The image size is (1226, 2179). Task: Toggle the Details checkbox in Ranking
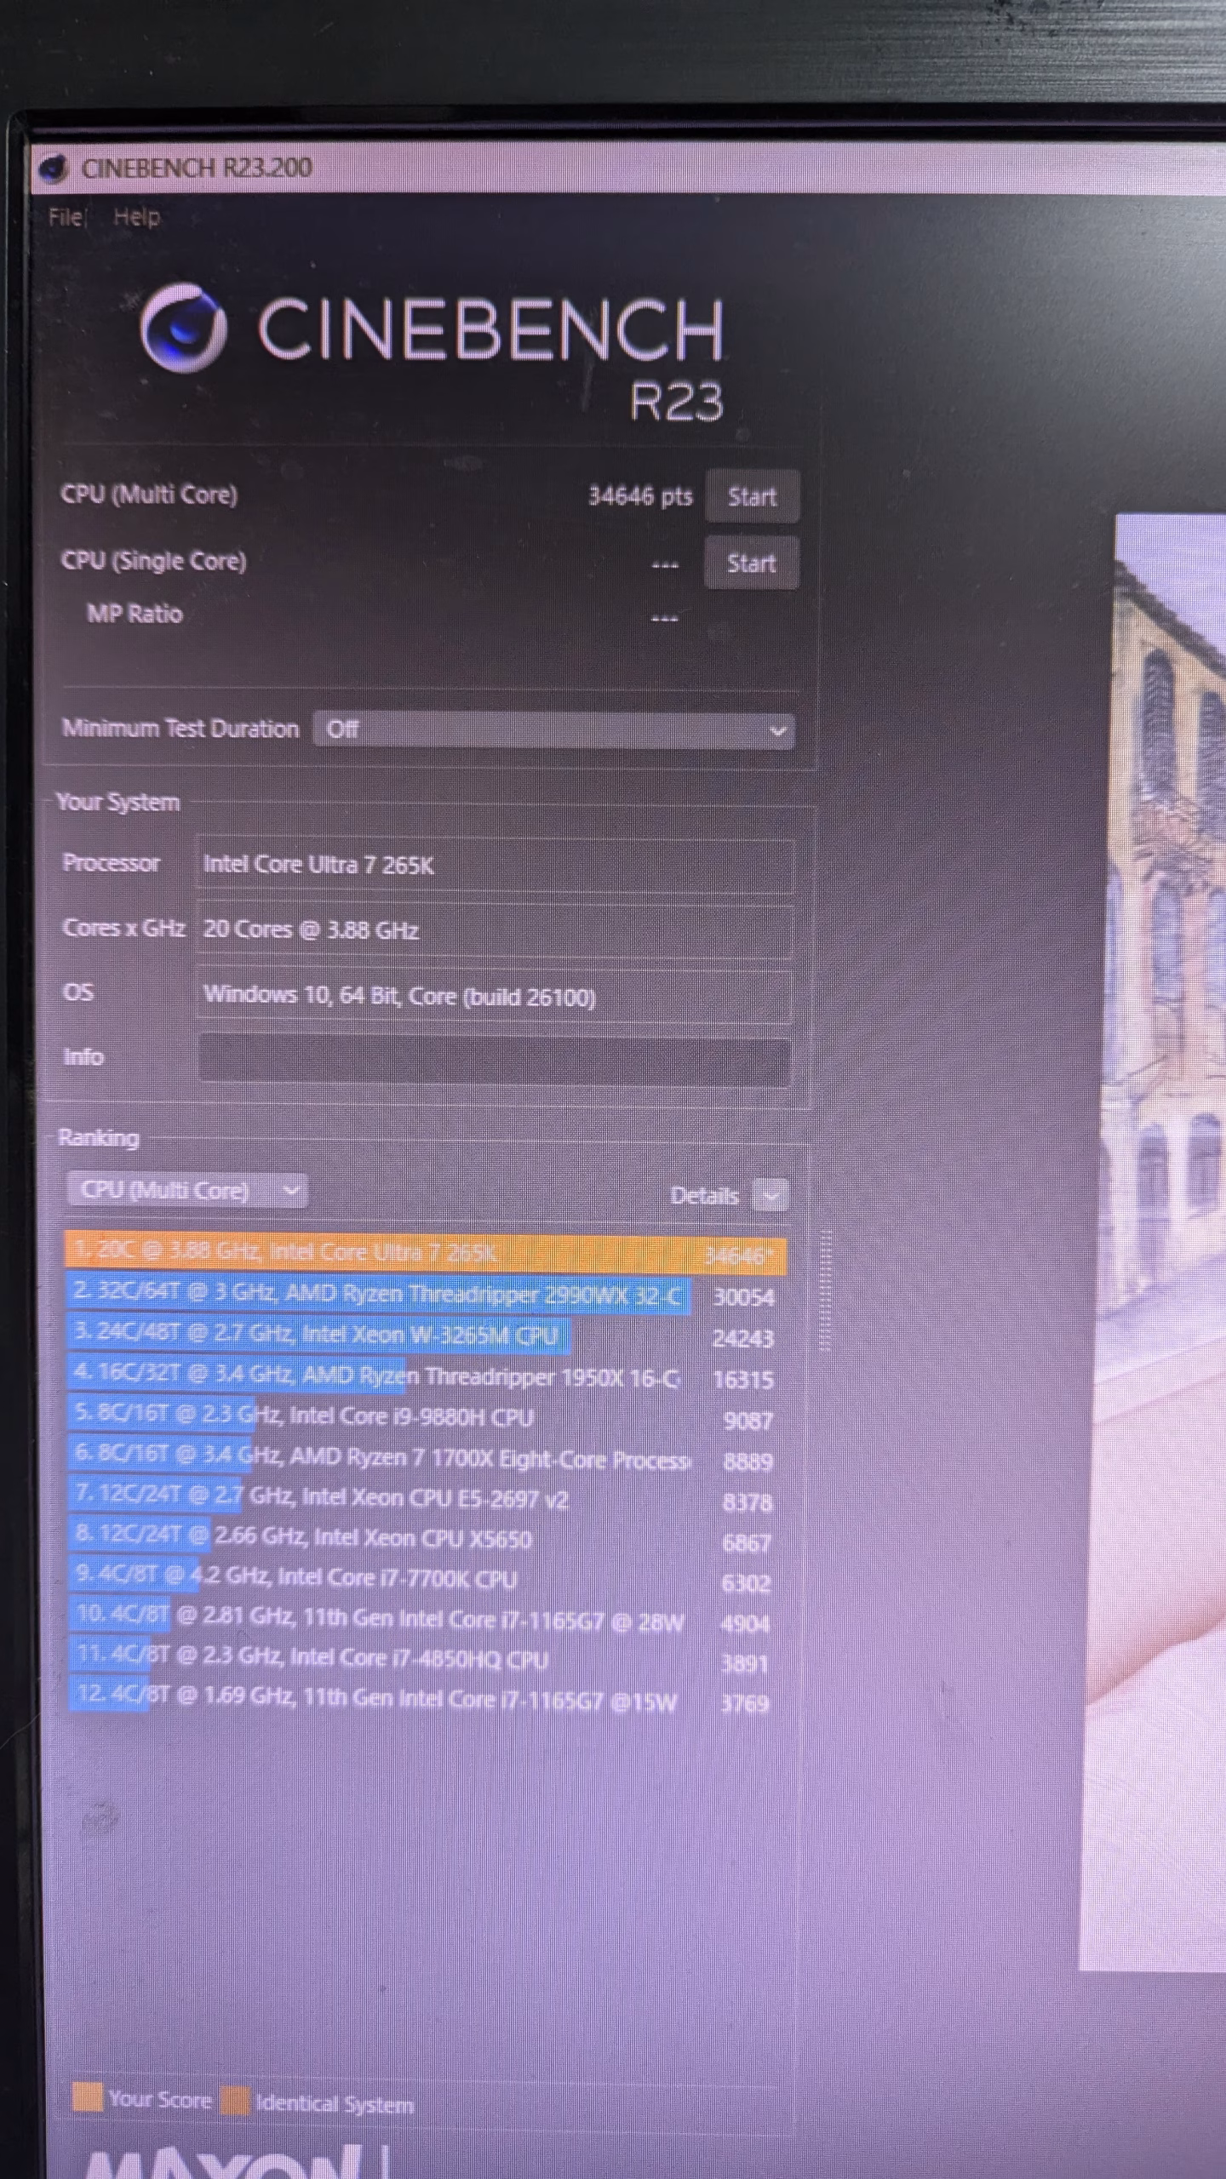(x=771, y=1195)
